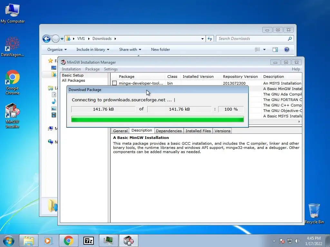Sort by Installed Version column header
The height and width of the screenshot is (247, 330).
[200, 77]
